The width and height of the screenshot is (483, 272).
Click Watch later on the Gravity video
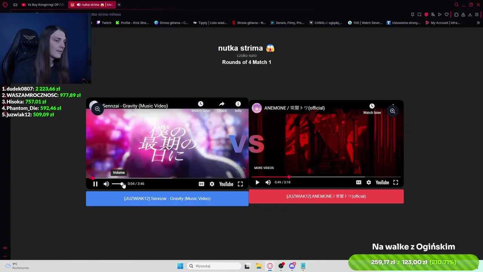click(x=201, y=107)
